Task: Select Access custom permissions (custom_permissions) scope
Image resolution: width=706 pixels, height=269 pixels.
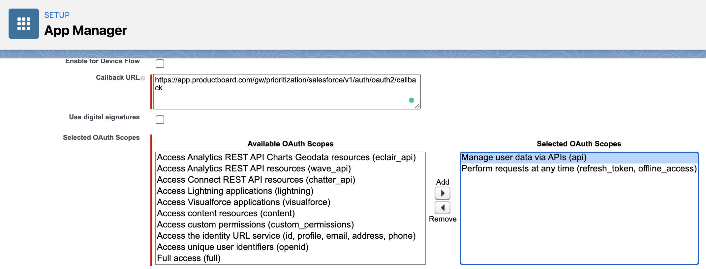Action: click(290, 225)
